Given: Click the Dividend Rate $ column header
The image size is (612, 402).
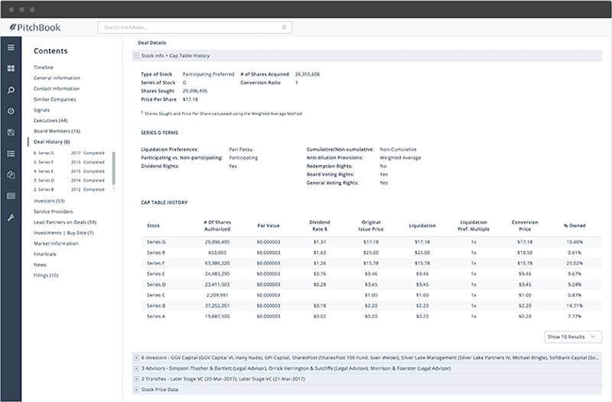Looking at the screenshot, I should (x=320, y=225).
